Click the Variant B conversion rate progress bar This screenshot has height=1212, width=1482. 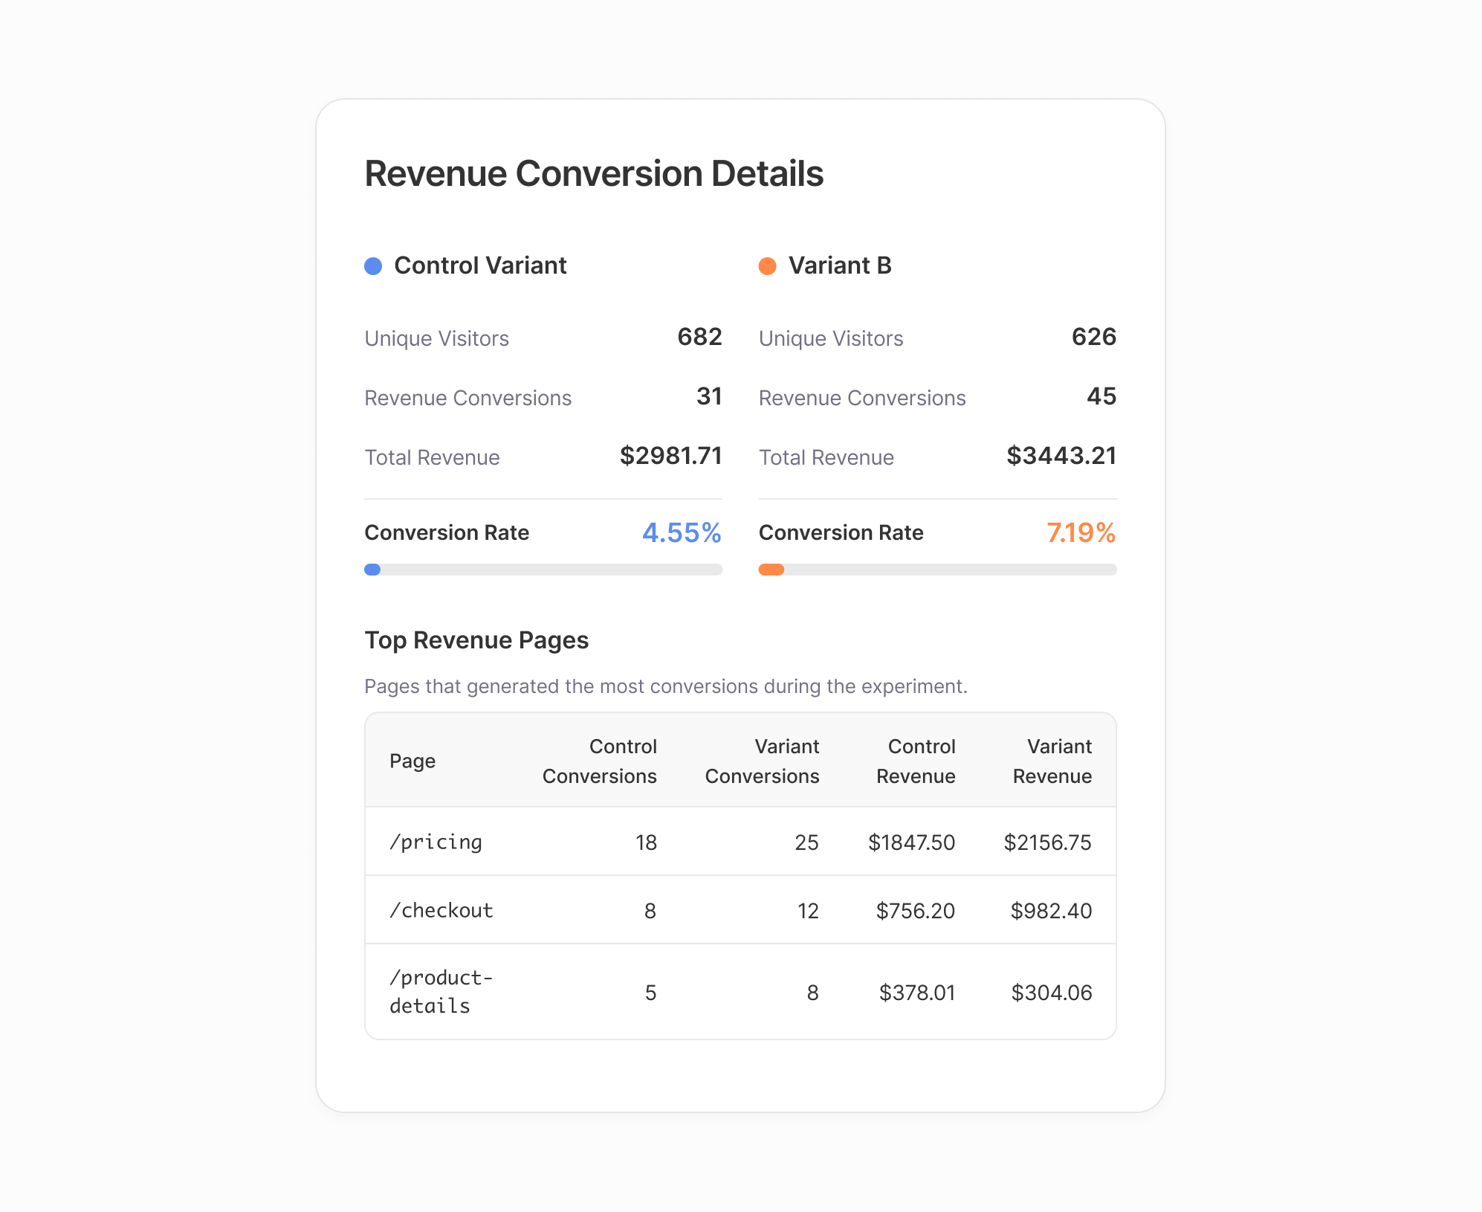[x=937, y=570]
